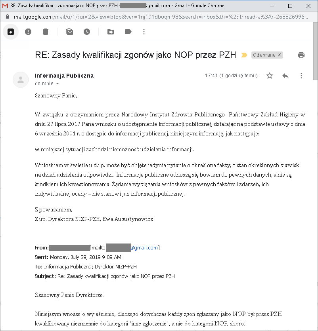This screenshot has width=318, height=331.
Task: Expand recipient details next to "do mnie"
Action: pyautogui.click(x=57, y=84)
